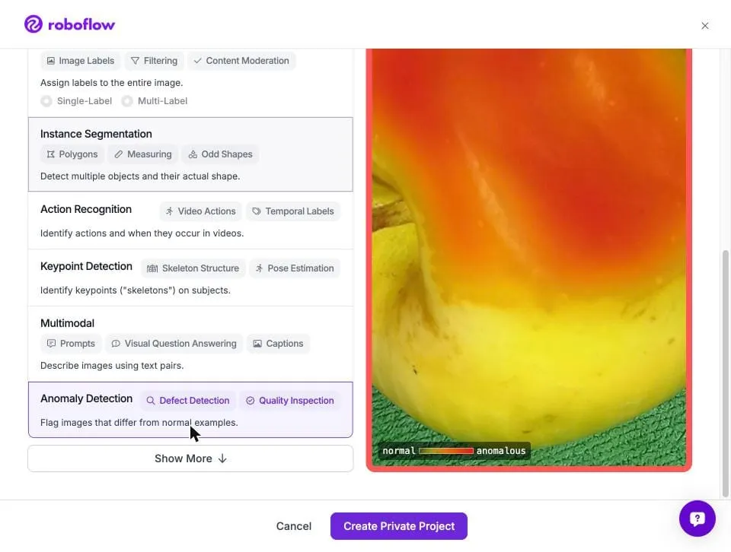Choose the Anomaly Detection project type
Screen dimensions: 731x552
[190, 410]
